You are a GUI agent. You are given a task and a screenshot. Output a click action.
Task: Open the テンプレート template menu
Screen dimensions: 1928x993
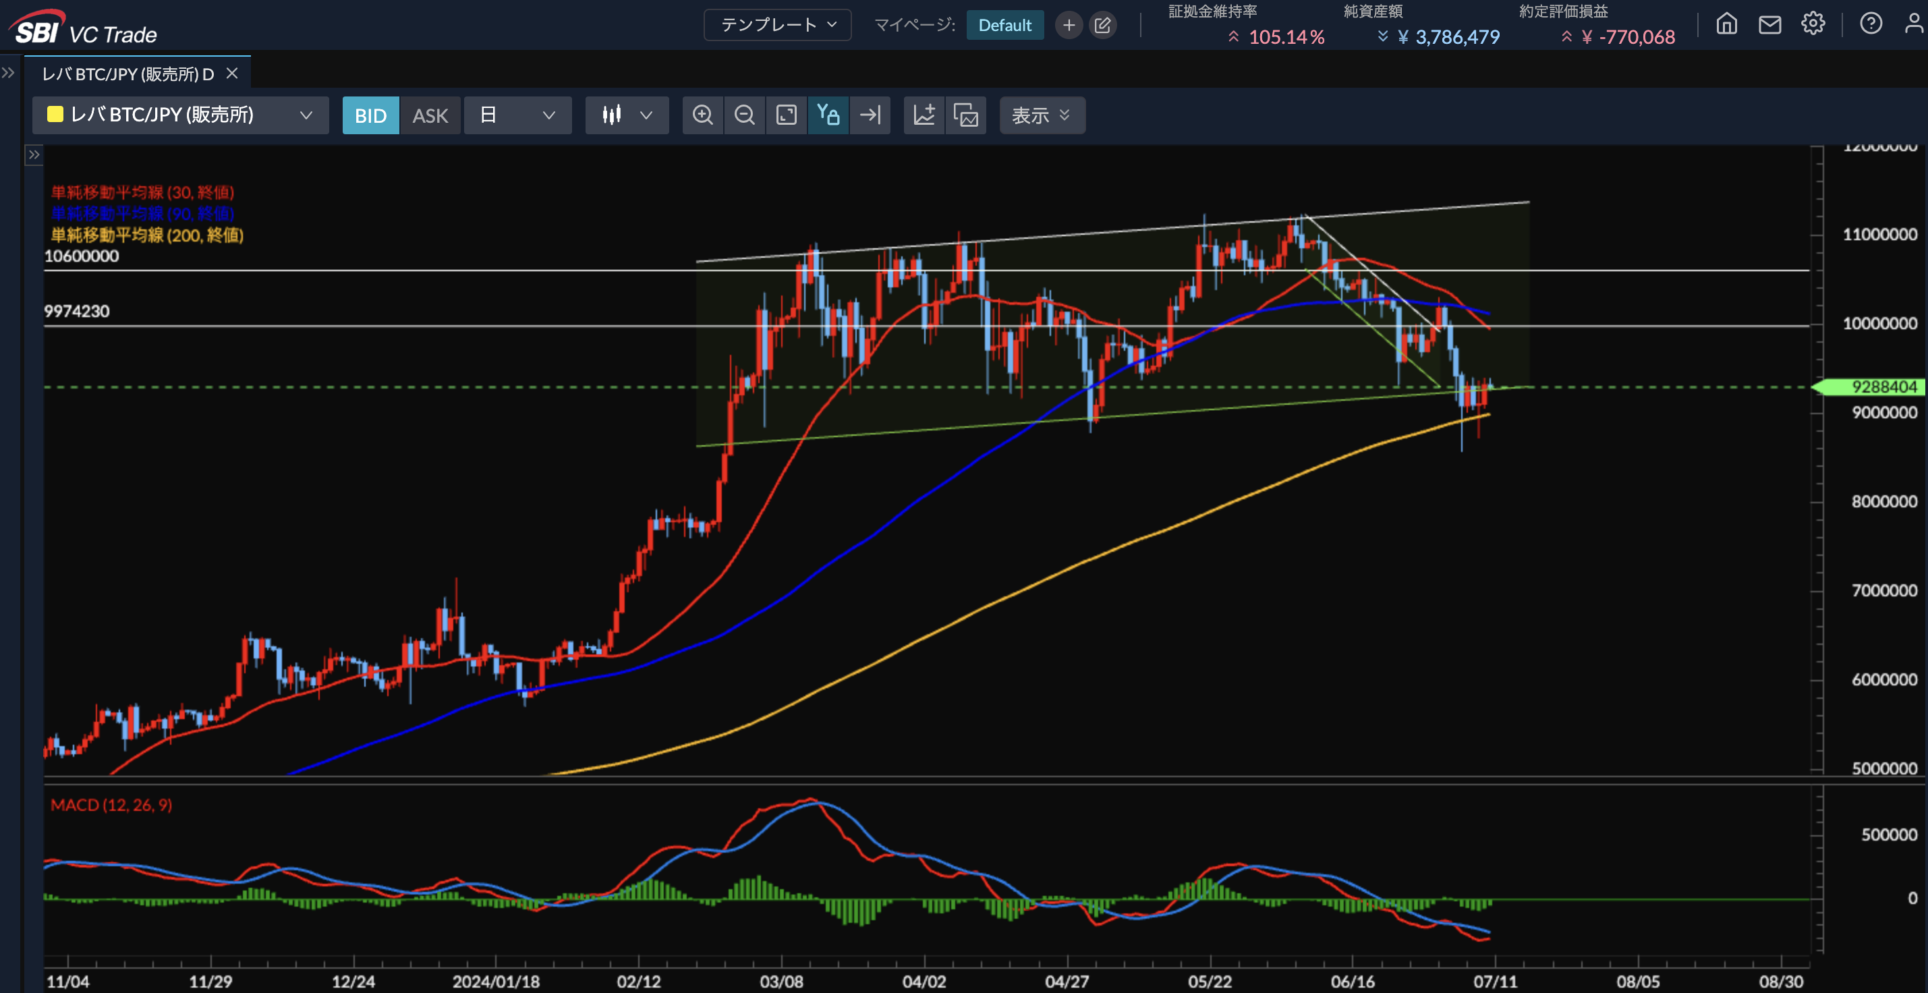tap(777, 25)
